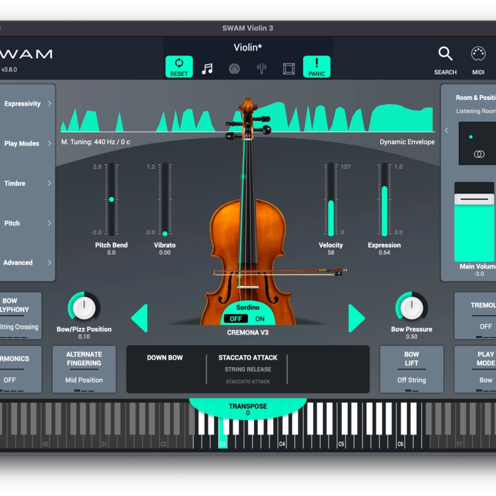The image size is (496, 496).
Task: Expand the Advanced section
Action: pos(26,263)
